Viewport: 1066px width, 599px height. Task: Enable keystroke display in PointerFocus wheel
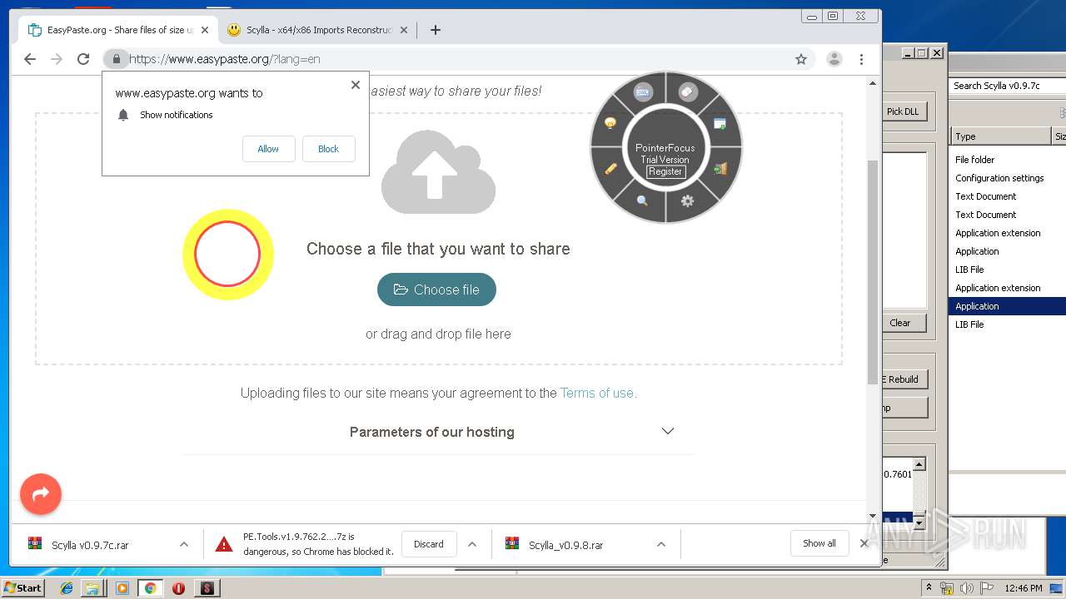[642, 92]
